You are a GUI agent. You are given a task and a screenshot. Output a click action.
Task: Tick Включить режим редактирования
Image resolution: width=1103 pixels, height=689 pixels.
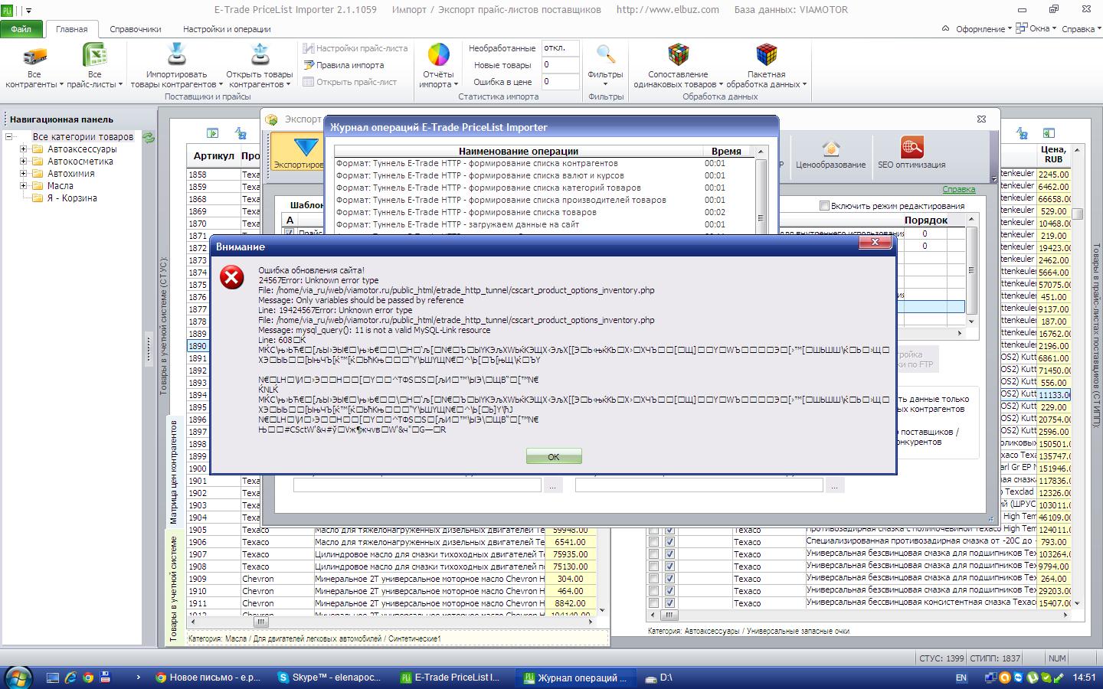[824, 206]
